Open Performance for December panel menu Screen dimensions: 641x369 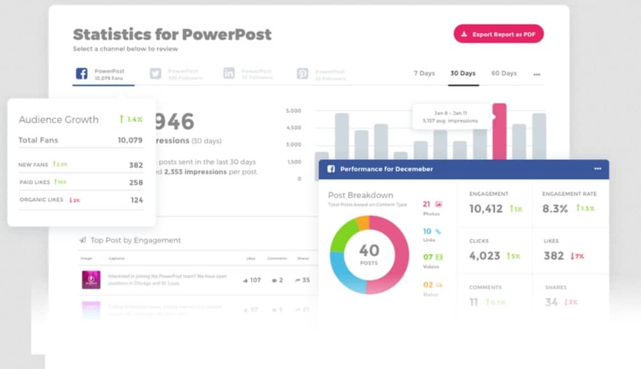click(x=597, y=169)
